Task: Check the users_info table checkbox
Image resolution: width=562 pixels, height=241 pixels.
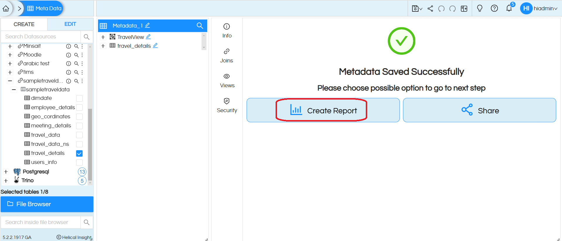Action: coord(79,163)
